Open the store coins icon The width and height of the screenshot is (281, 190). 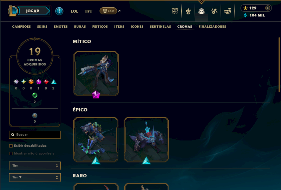tap(227, 11)
